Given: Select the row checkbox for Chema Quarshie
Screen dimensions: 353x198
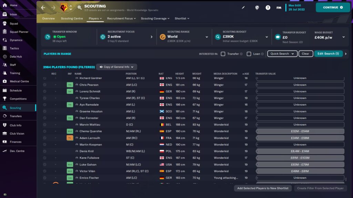Looking at the screenshot, I should click(x=44, y=131).
